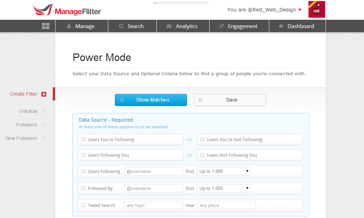The image size is (364, 218).
Task: Click 'At least one of these options' note
Action: pyautogui.click(x=124, y=127)
